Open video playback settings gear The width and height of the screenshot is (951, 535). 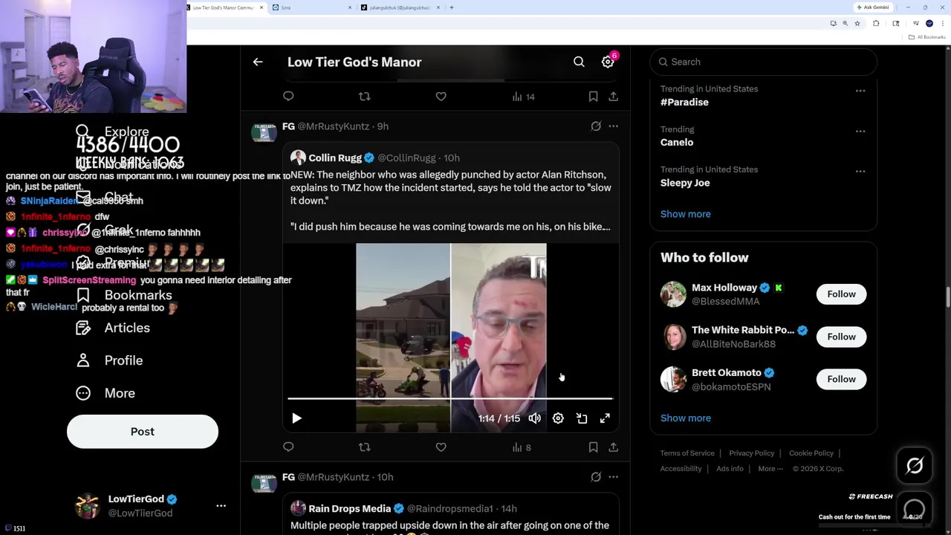click(x=558, y=418)
